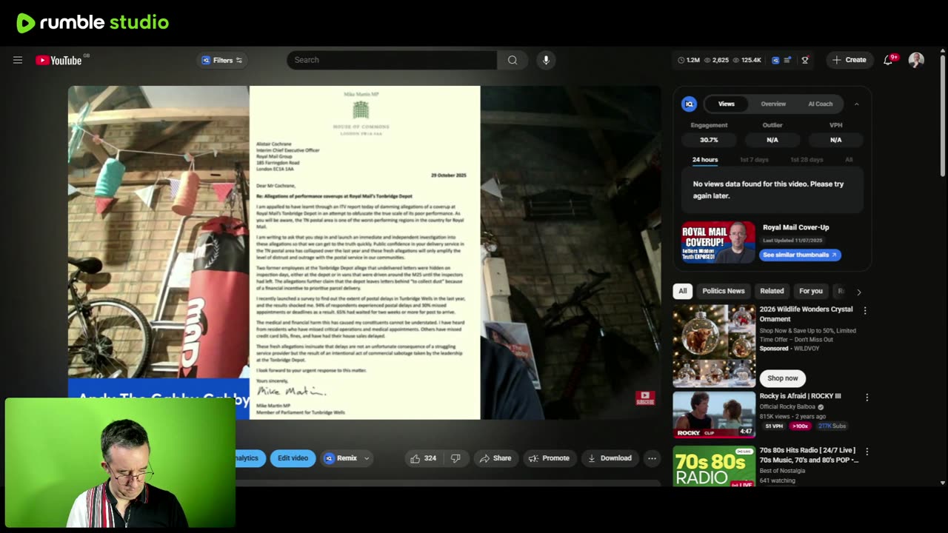Open Rocky is Afraid video title
The height and width of the screenshot is (533, 948).
(800, 396)
